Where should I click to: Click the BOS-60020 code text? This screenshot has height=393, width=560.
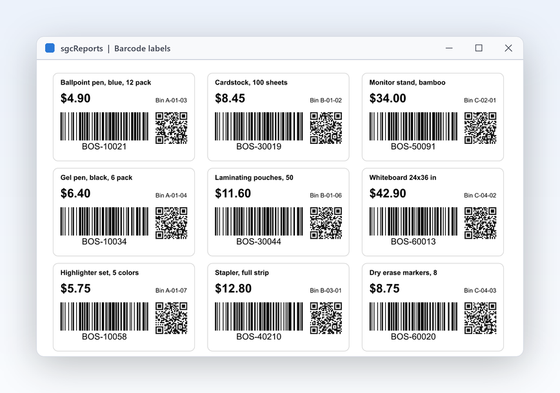pos(413,337)
